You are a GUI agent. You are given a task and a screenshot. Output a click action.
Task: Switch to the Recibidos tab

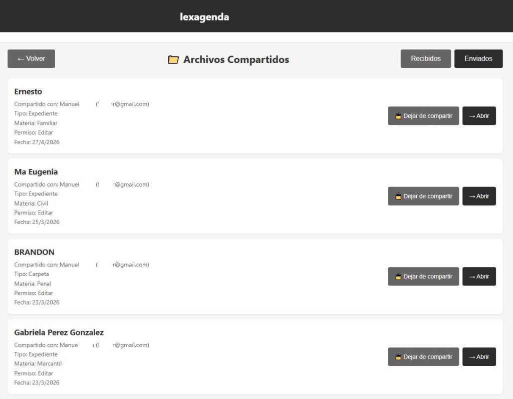(426, 59)
